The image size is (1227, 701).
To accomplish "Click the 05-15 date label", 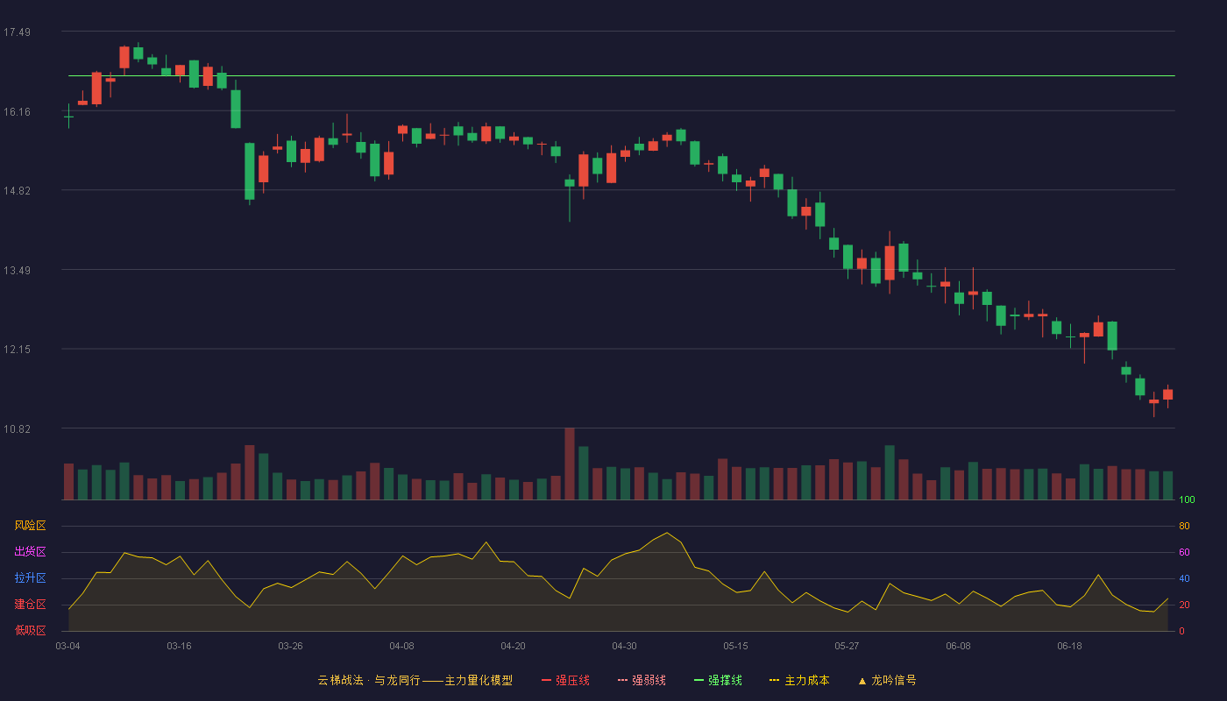I will 735,646.
